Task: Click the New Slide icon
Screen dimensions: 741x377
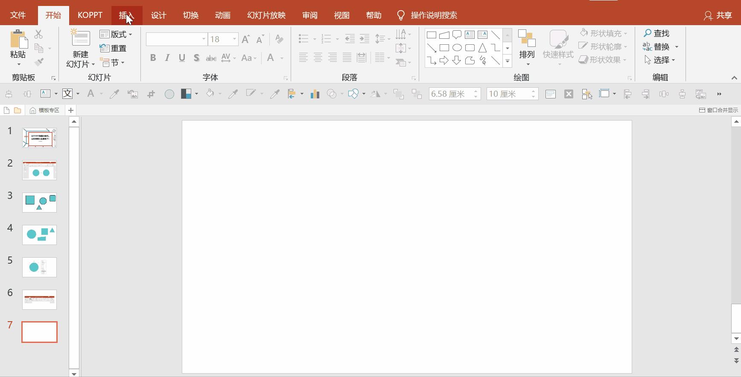Action: [80, 39]
